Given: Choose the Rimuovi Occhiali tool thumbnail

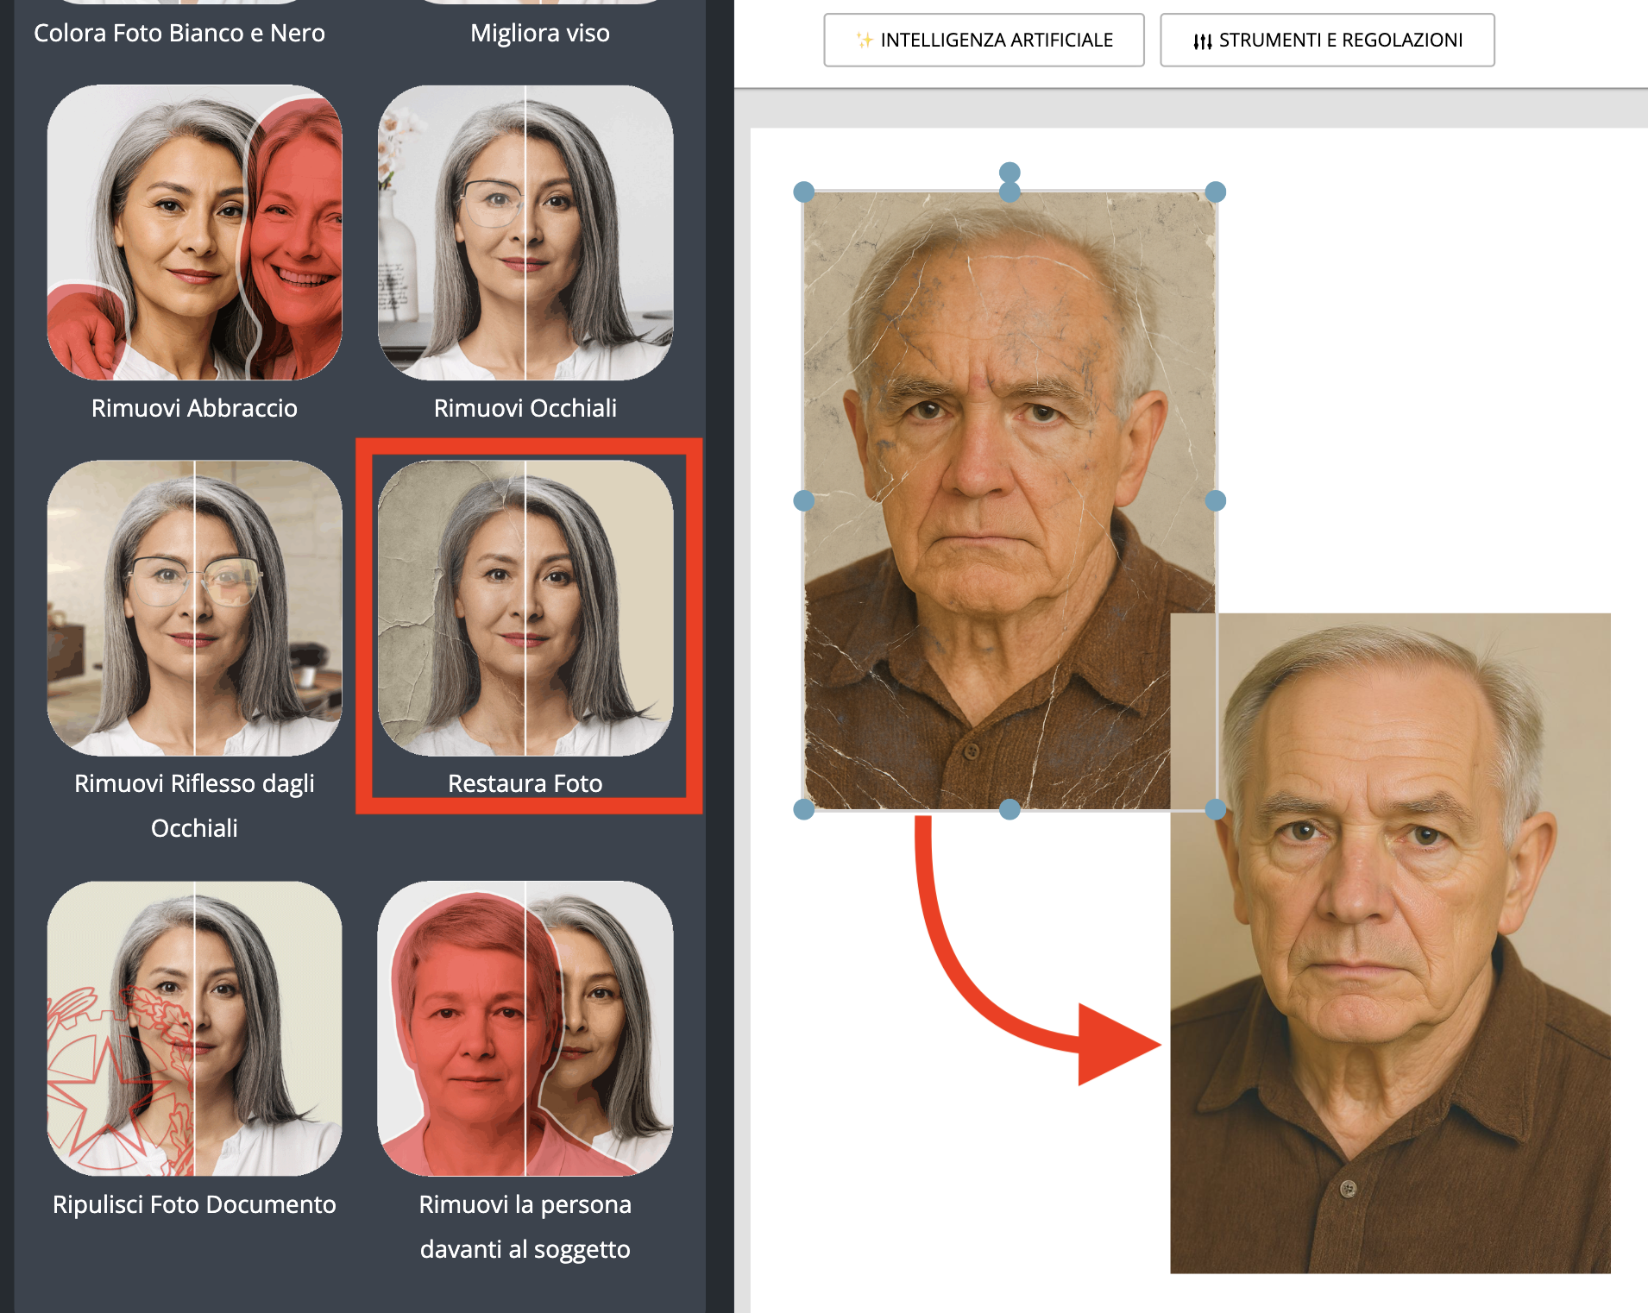Looking at the screenshot, I should (x=525, y=232).
